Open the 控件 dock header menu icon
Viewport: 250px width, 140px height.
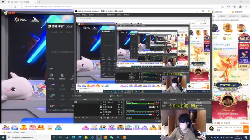tap(210, 100)
